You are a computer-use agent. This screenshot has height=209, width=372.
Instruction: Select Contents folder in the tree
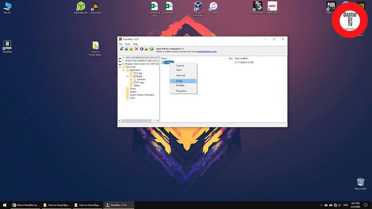click(141, 80)
